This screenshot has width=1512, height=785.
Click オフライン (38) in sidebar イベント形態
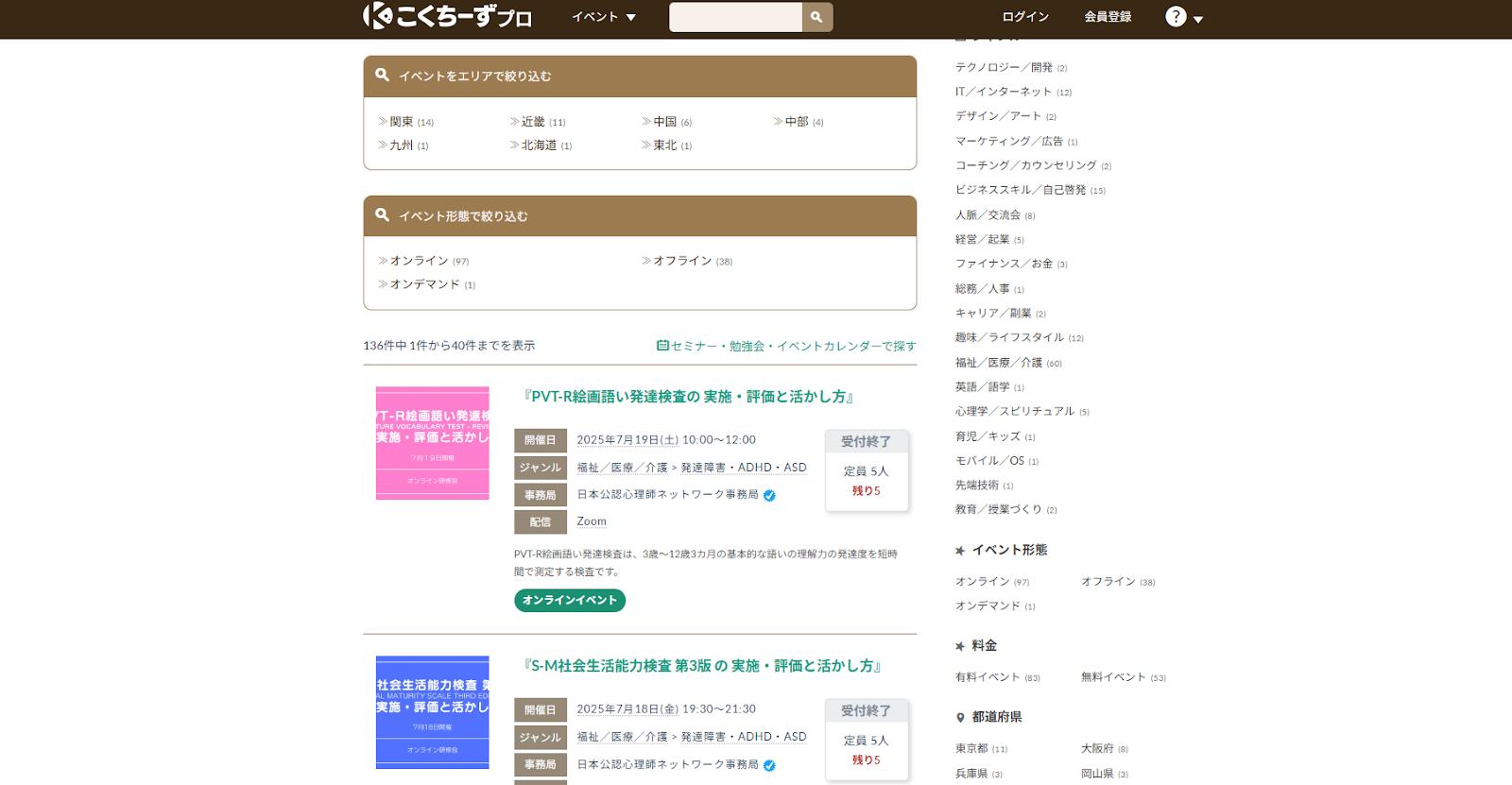(1118, 582)
